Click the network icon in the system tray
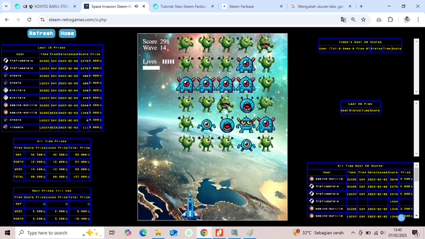 (x=376, y=233)
